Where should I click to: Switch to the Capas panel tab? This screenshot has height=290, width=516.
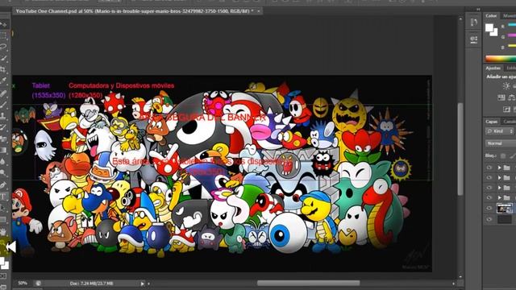tap(492, 122)
